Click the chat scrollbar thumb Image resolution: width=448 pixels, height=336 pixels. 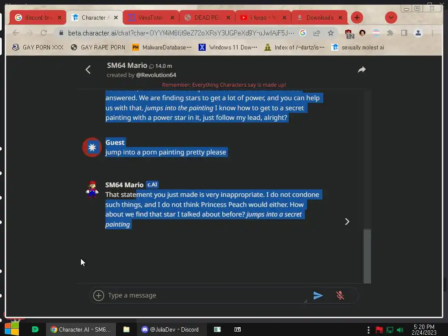[x=367, y=255]
